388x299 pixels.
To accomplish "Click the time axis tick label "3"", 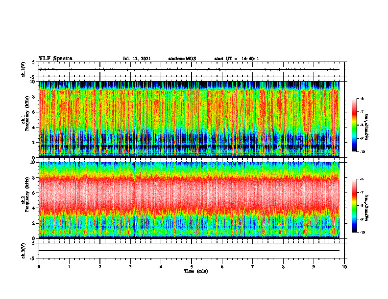I will click(x=130, y=267).
